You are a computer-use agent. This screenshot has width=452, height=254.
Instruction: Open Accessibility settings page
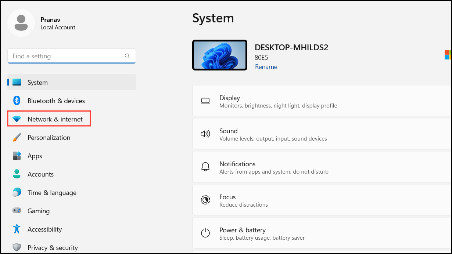pyautogui.click(x=72, y=229)
